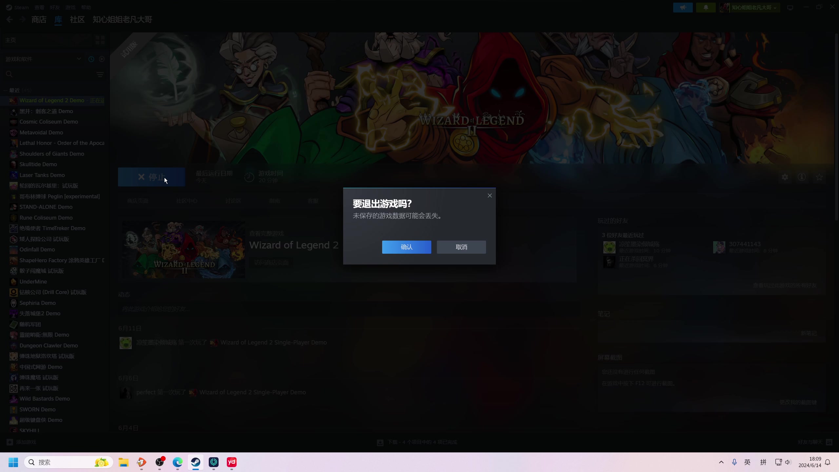Image resolution: width=839 pixels, height=472 pixels.
Task: Switch library to grid view icon
Action: (x=100, y=40)
